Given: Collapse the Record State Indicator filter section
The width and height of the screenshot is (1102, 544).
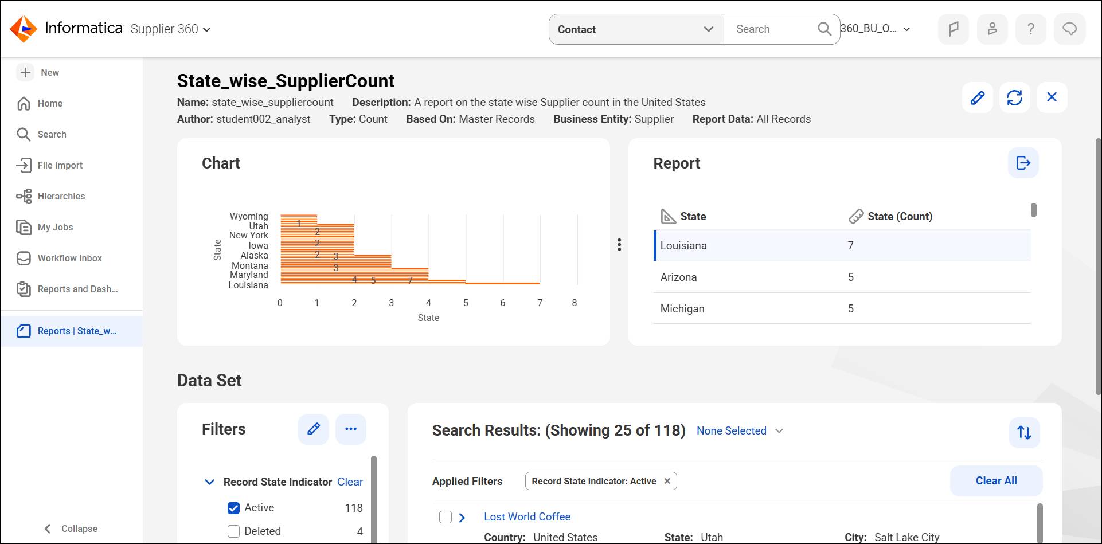Looking at the screenshot, I should (x=209, y=482).
